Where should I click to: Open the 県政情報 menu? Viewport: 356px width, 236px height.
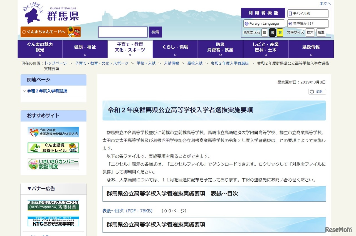(311, 47)
